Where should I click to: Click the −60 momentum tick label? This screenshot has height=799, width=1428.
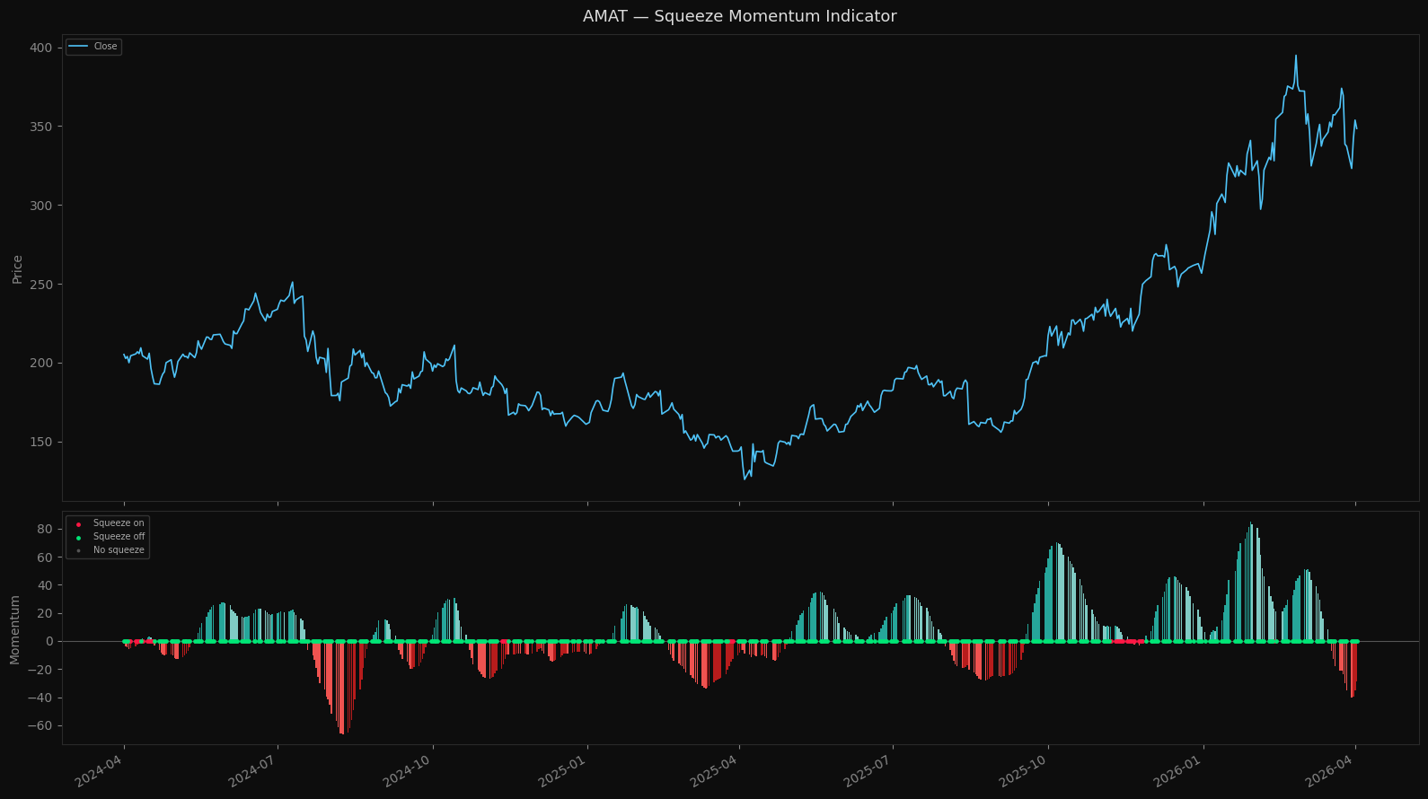pyautogui.click(x=40, y=726)
